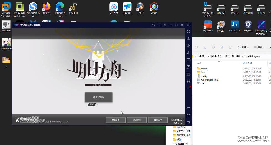
Task: Click LocalArknights breadcrumb segment
Action: point(252,56)
